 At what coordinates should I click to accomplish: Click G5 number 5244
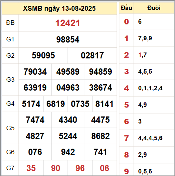(68, 136)
